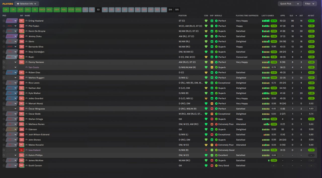Toggle the picked checkmark for Kalvin Phillips
The width and height of the screenshot is (322, 178).
pos(4,155)
